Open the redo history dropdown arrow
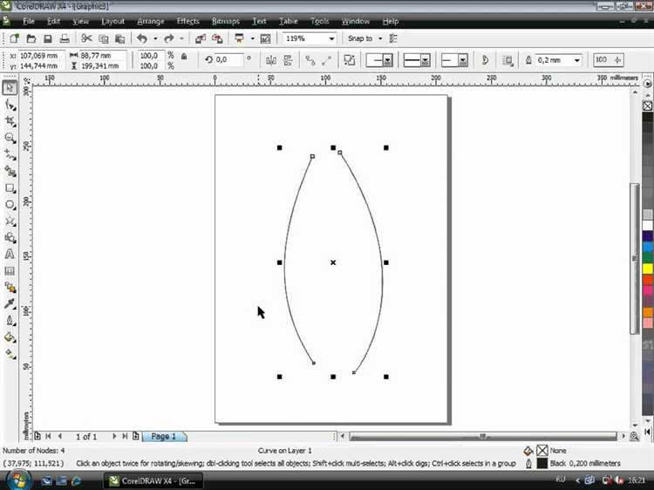The image size is (654, 490). pyautogui.click(x=182, y=38)
